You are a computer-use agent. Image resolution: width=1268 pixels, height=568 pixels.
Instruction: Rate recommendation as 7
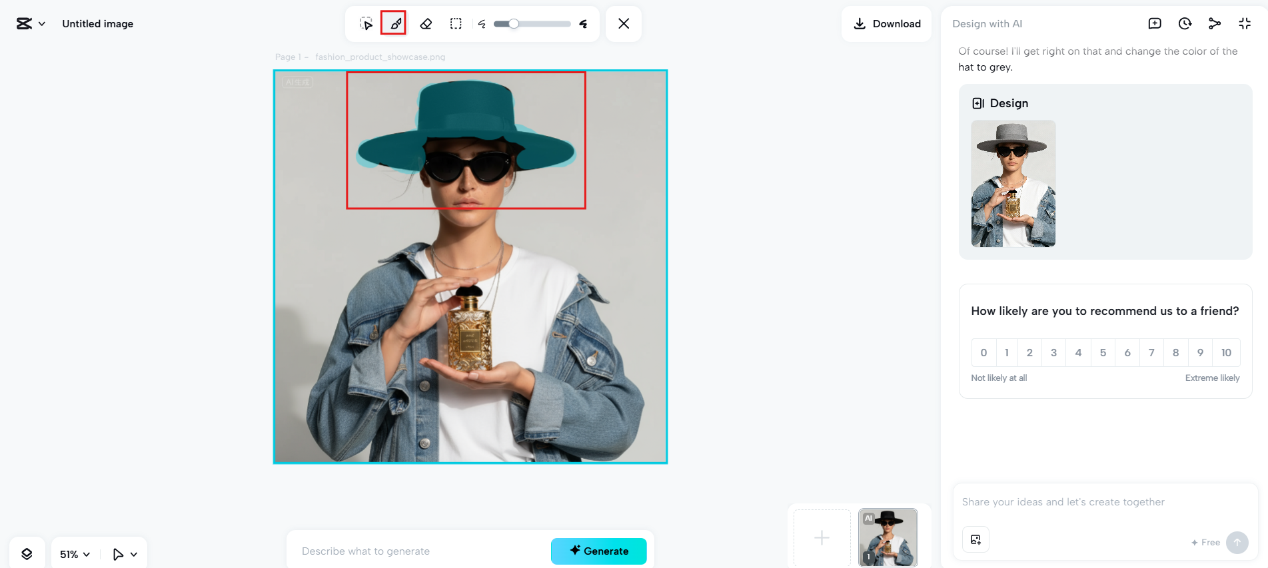[1151, 353]
